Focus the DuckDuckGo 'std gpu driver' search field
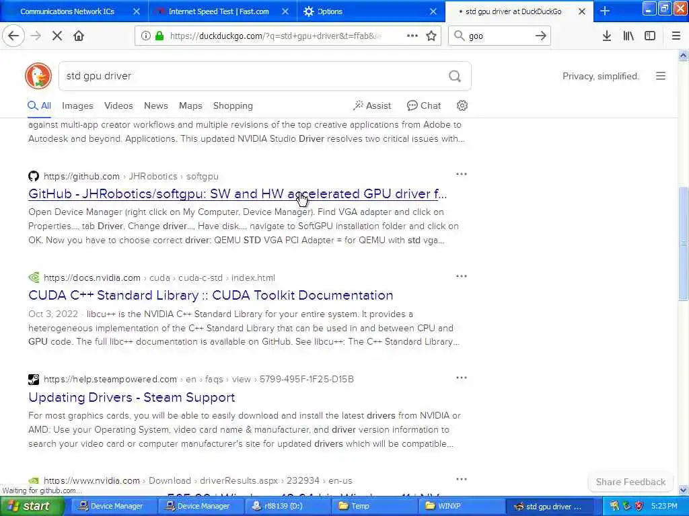The height and width of the screenshot is (516, 689). pos(253,76)
